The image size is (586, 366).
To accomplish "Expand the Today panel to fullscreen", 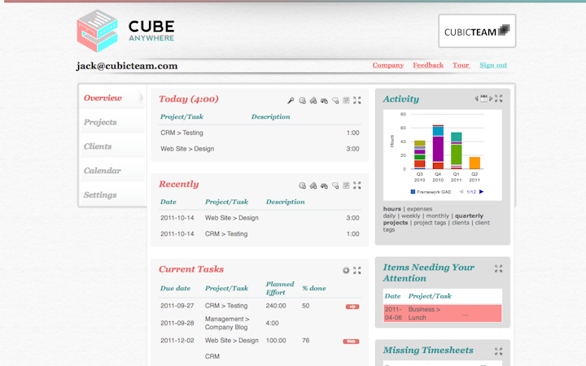I will click(x=357, y=100).
